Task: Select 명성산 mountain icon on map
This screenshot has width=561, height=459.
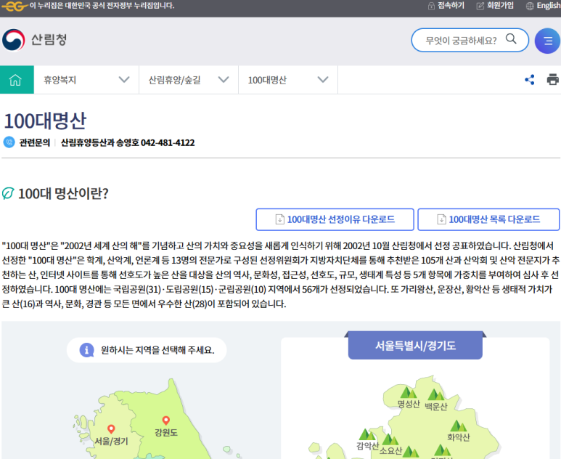Action: [408, 392]
